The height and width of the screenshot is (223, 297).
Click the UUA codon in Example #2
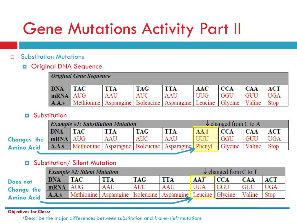click(199, 187)
